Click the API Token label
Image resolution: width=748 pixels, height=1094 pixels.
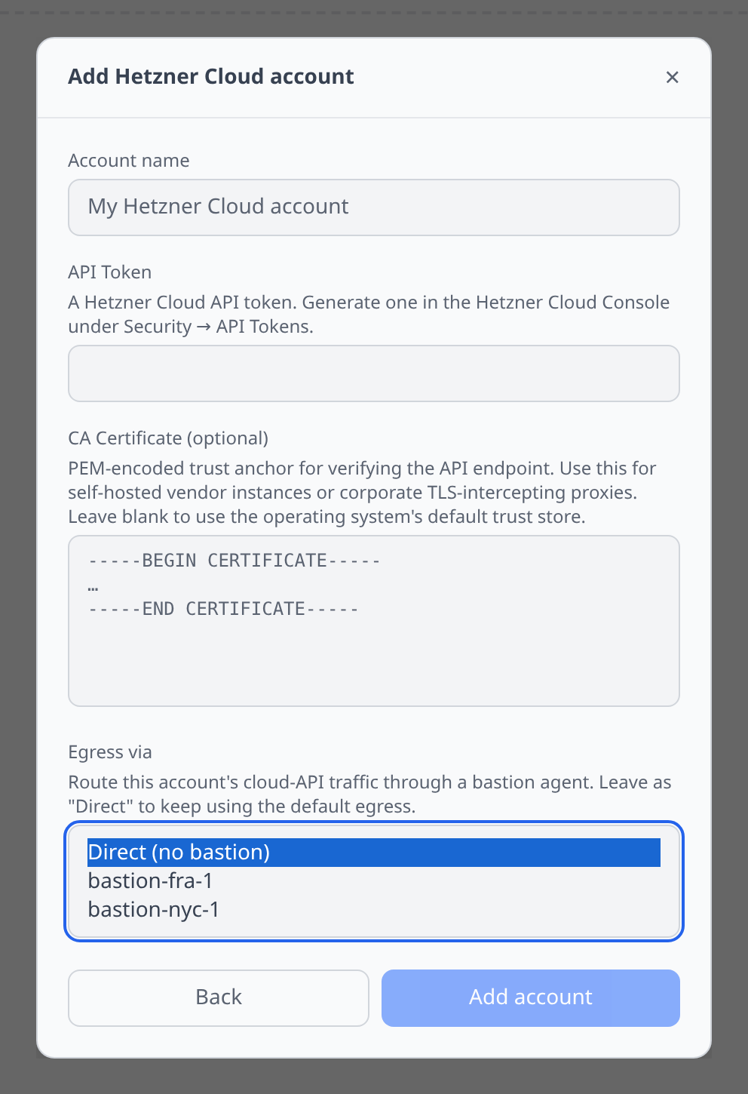pos(110,272)
